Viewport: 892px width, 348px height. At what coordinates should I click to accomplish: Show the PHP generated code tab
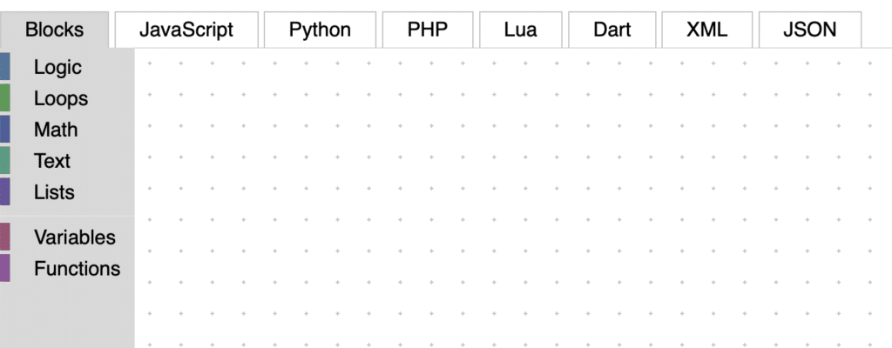tap(428, 30)
